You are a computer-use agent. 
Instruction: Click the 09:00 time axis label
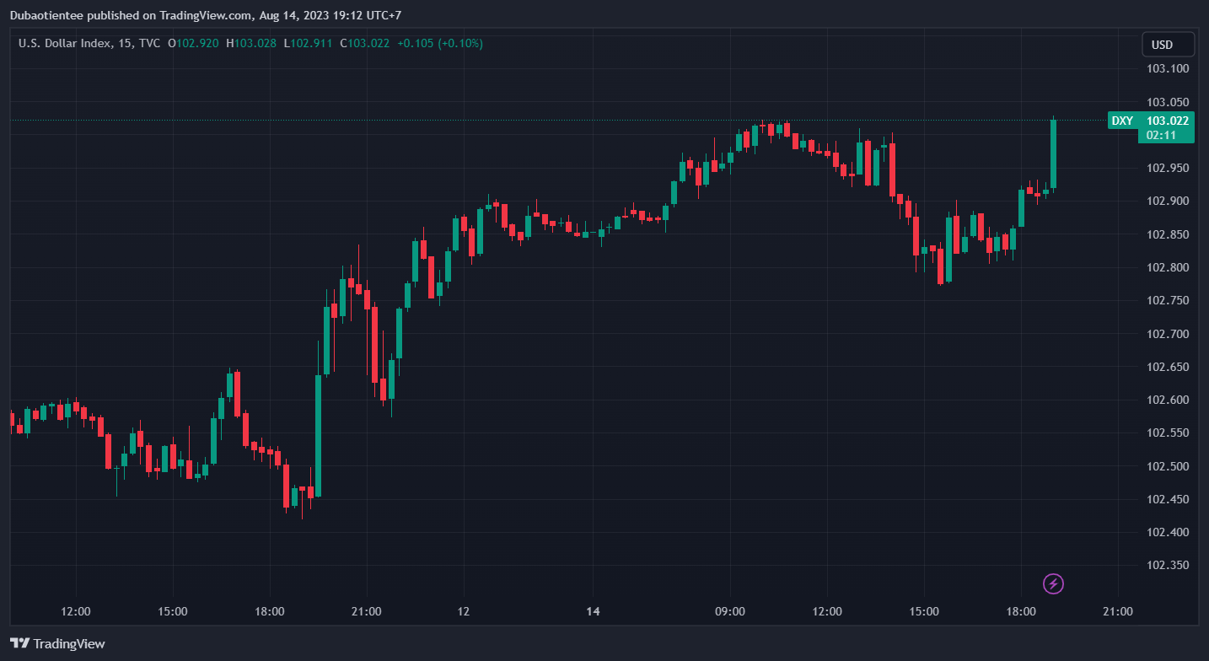729,611
